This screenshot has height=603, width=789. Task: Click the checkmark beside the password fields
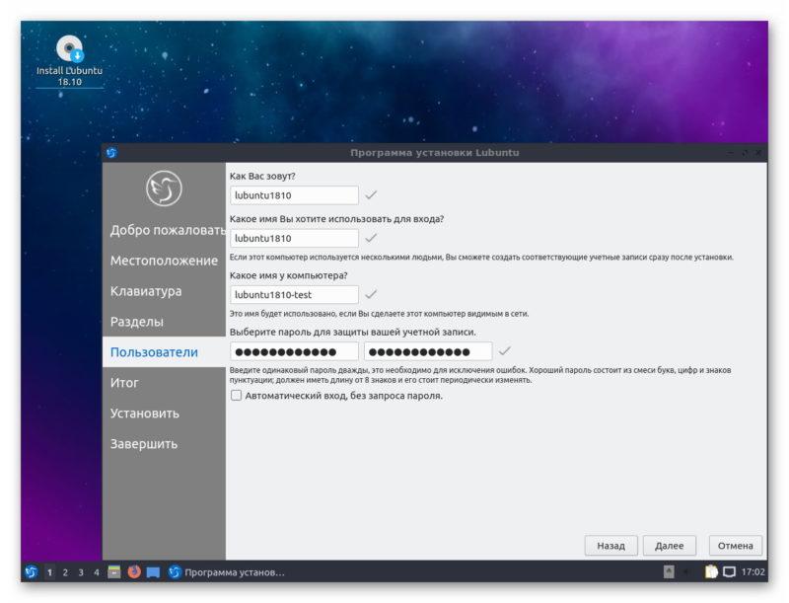click(505, 350)
